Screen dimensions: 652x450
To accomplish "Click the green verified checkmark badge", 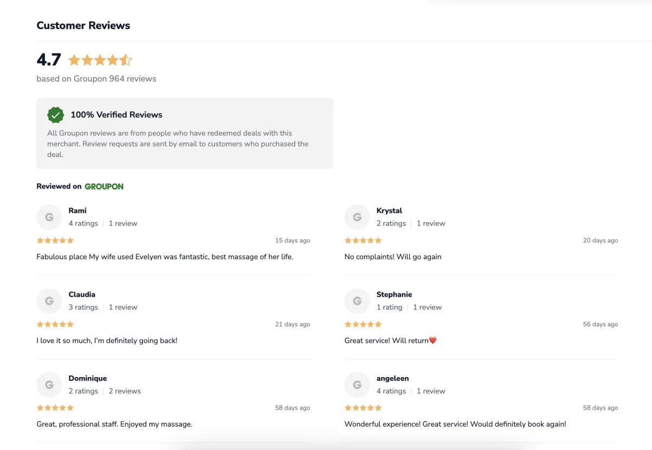I will [x=55, y=115].
